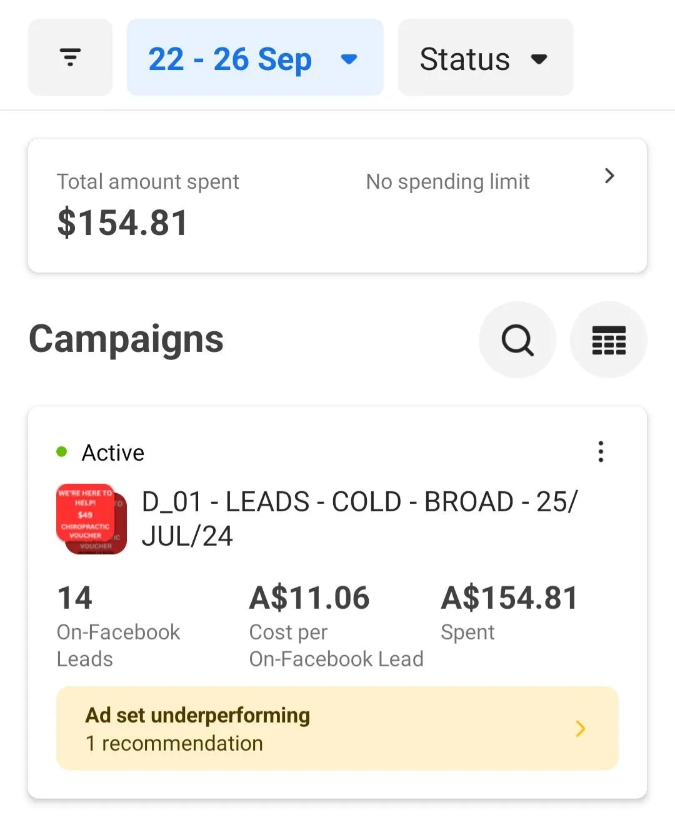Click the blue date range caret arrow

coord(349,59)
